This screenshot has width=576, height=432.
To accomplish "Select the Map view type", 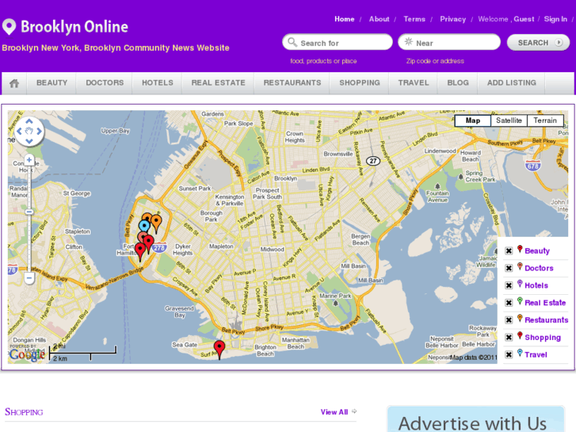I will [x=473, y=120].
